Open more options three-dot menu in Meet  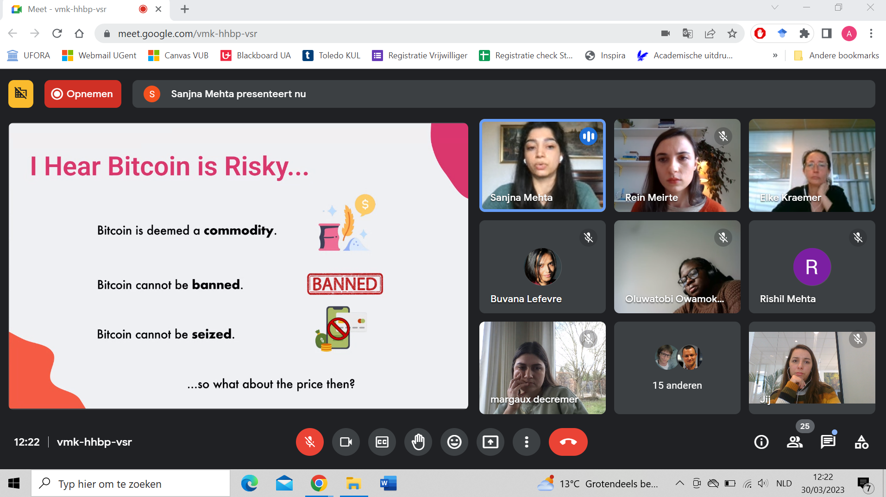pos(526,442)
